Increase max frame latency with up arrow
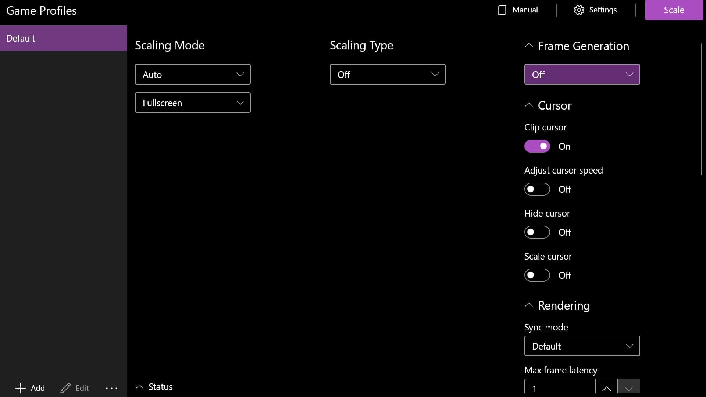The width and height of the screenshot is (706, 397). 606,388
